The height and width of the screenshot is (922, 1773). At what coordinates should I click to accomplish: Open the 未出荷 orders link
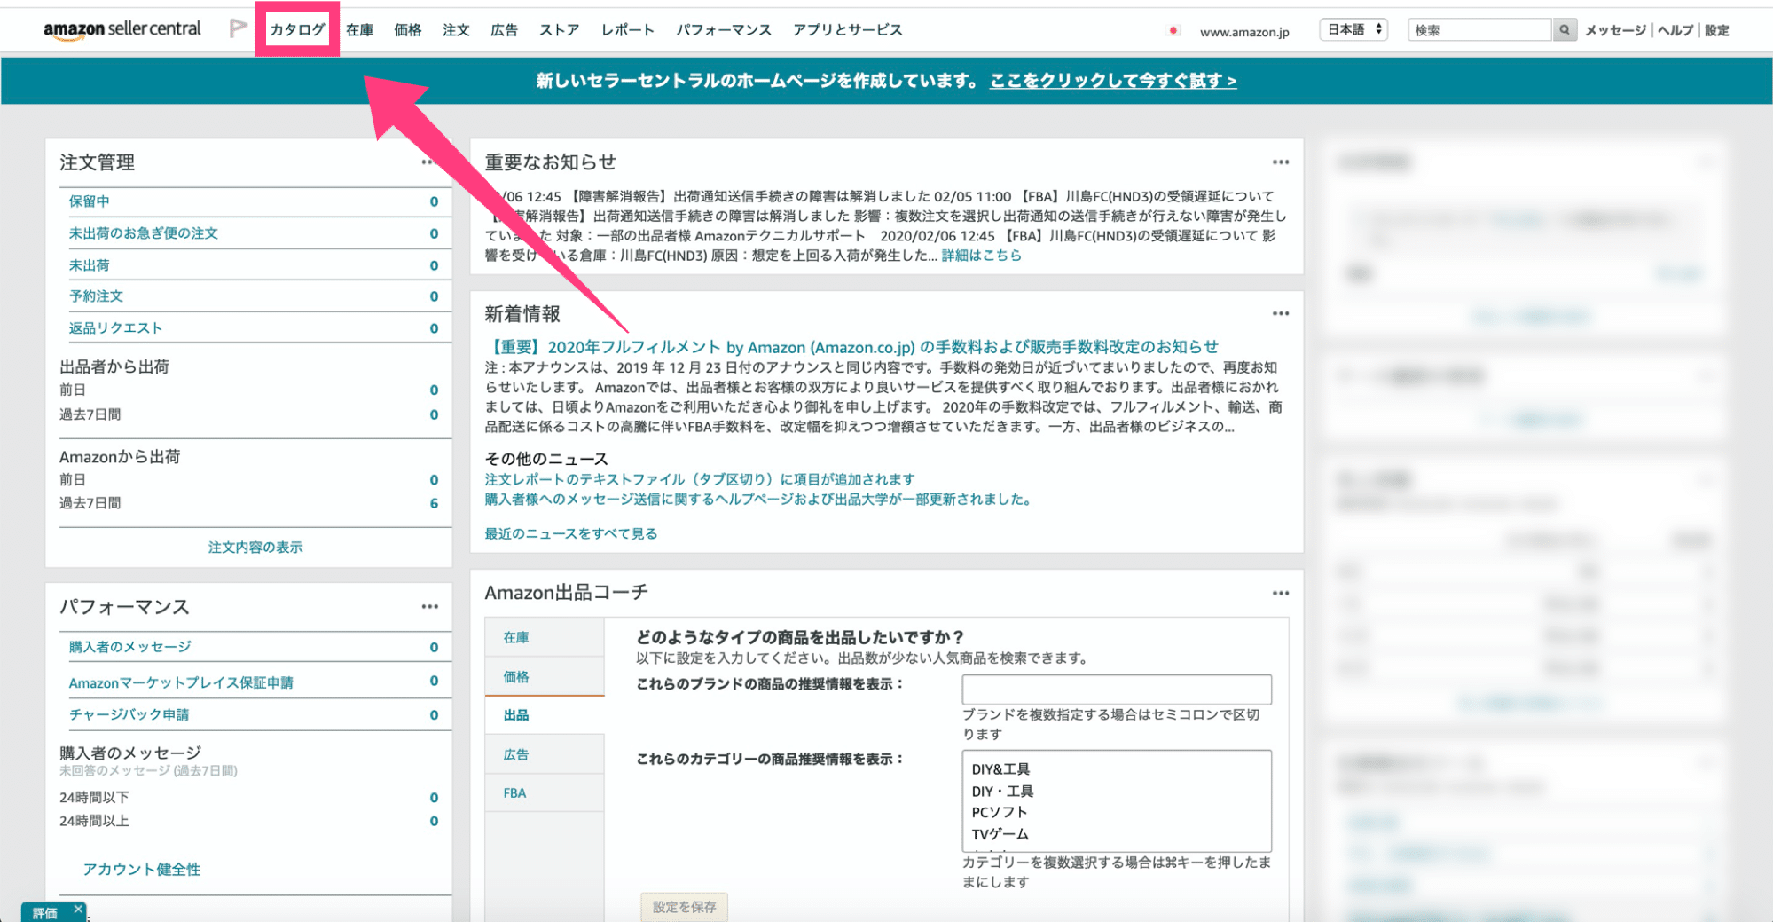(x=90, y=265)
